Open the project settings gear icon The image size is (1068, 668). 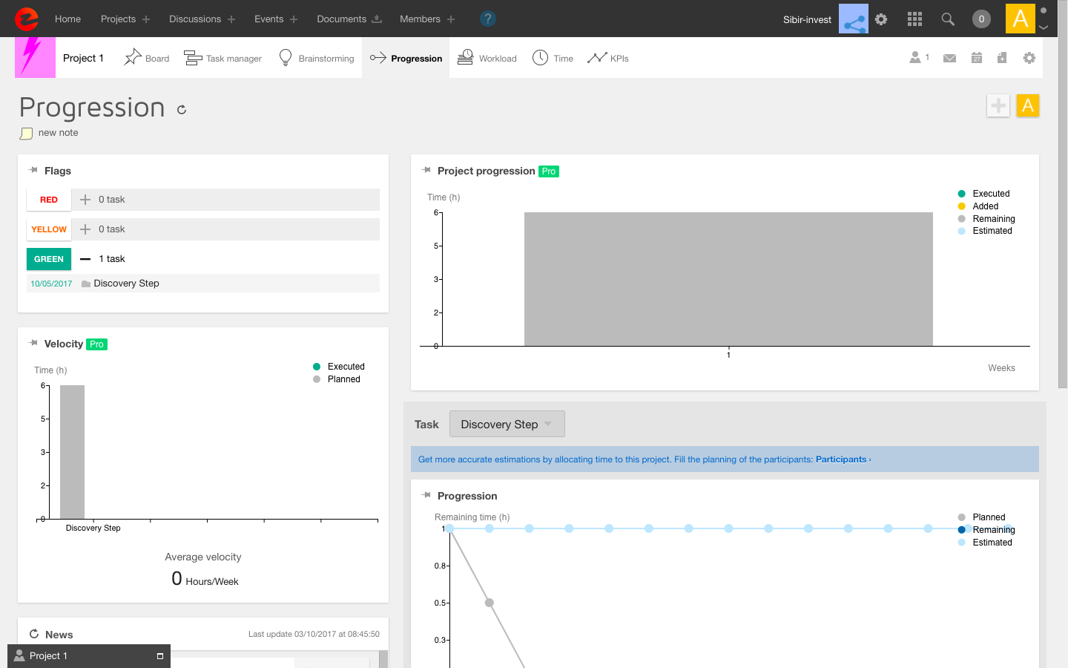click(1029, 58)
